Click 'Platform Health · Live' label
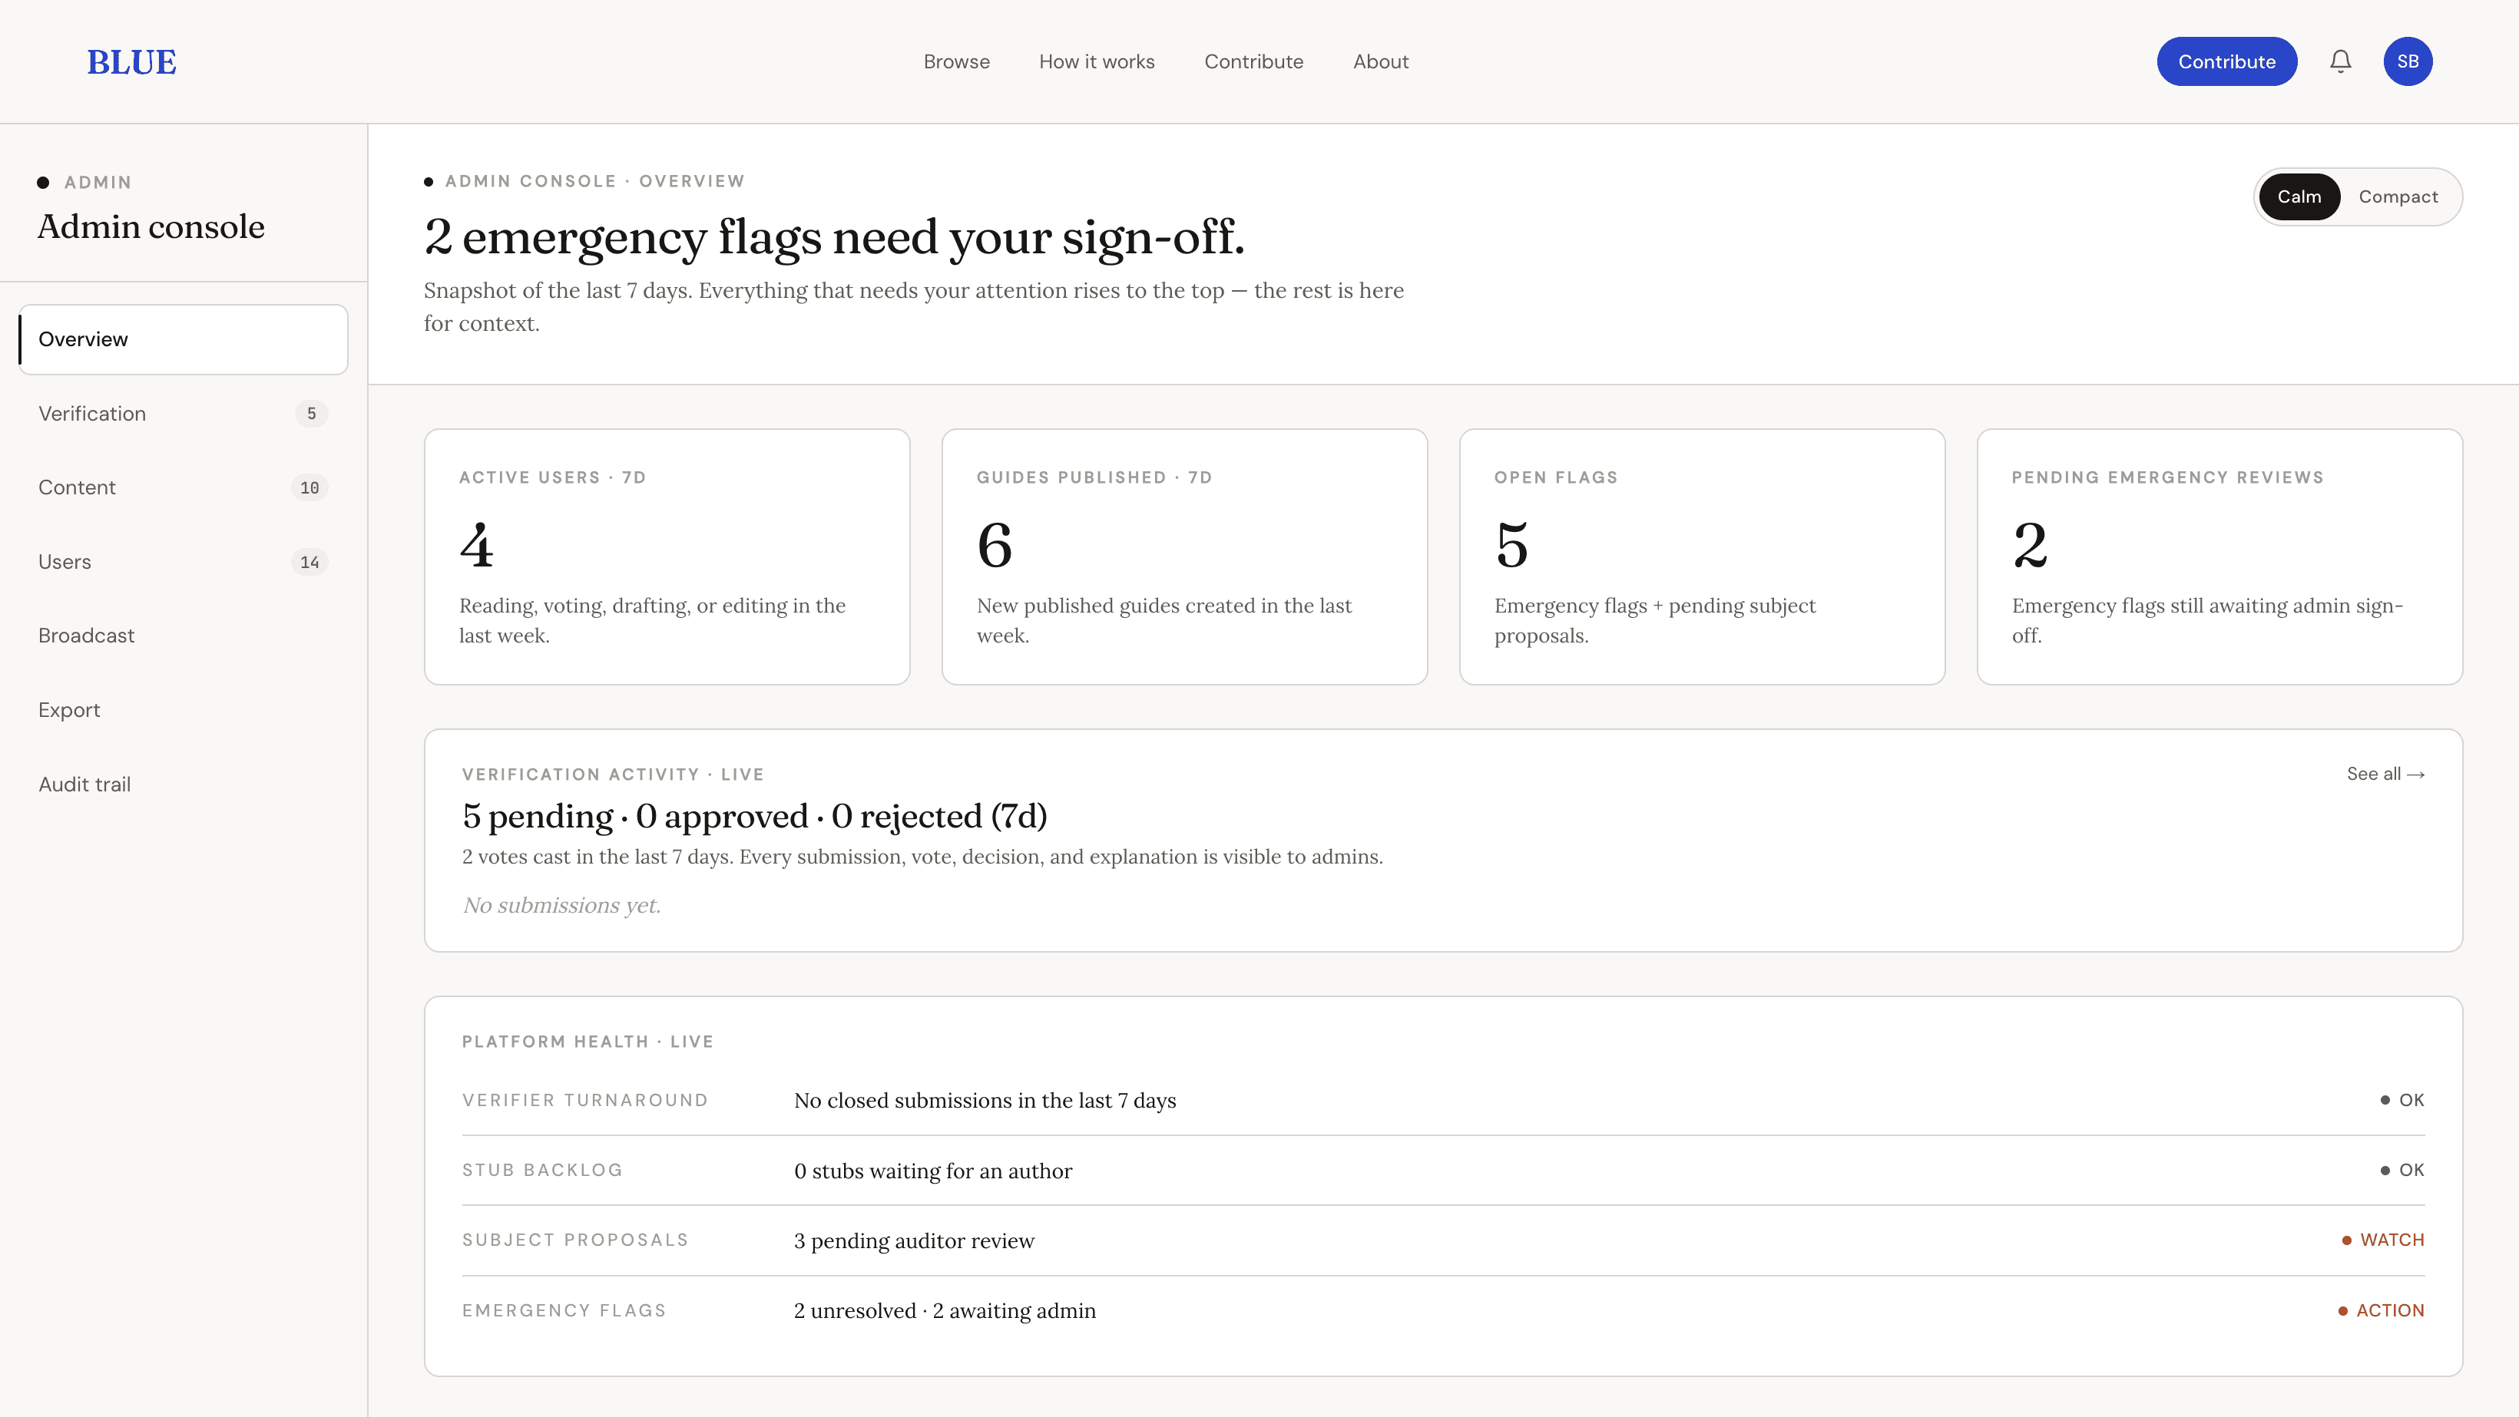 pyautogui.click(x=588, y=1042)
